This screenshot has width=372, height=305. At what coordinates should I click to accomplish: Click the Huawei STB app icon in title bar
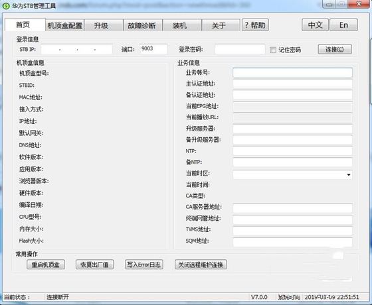coord(6,6)
